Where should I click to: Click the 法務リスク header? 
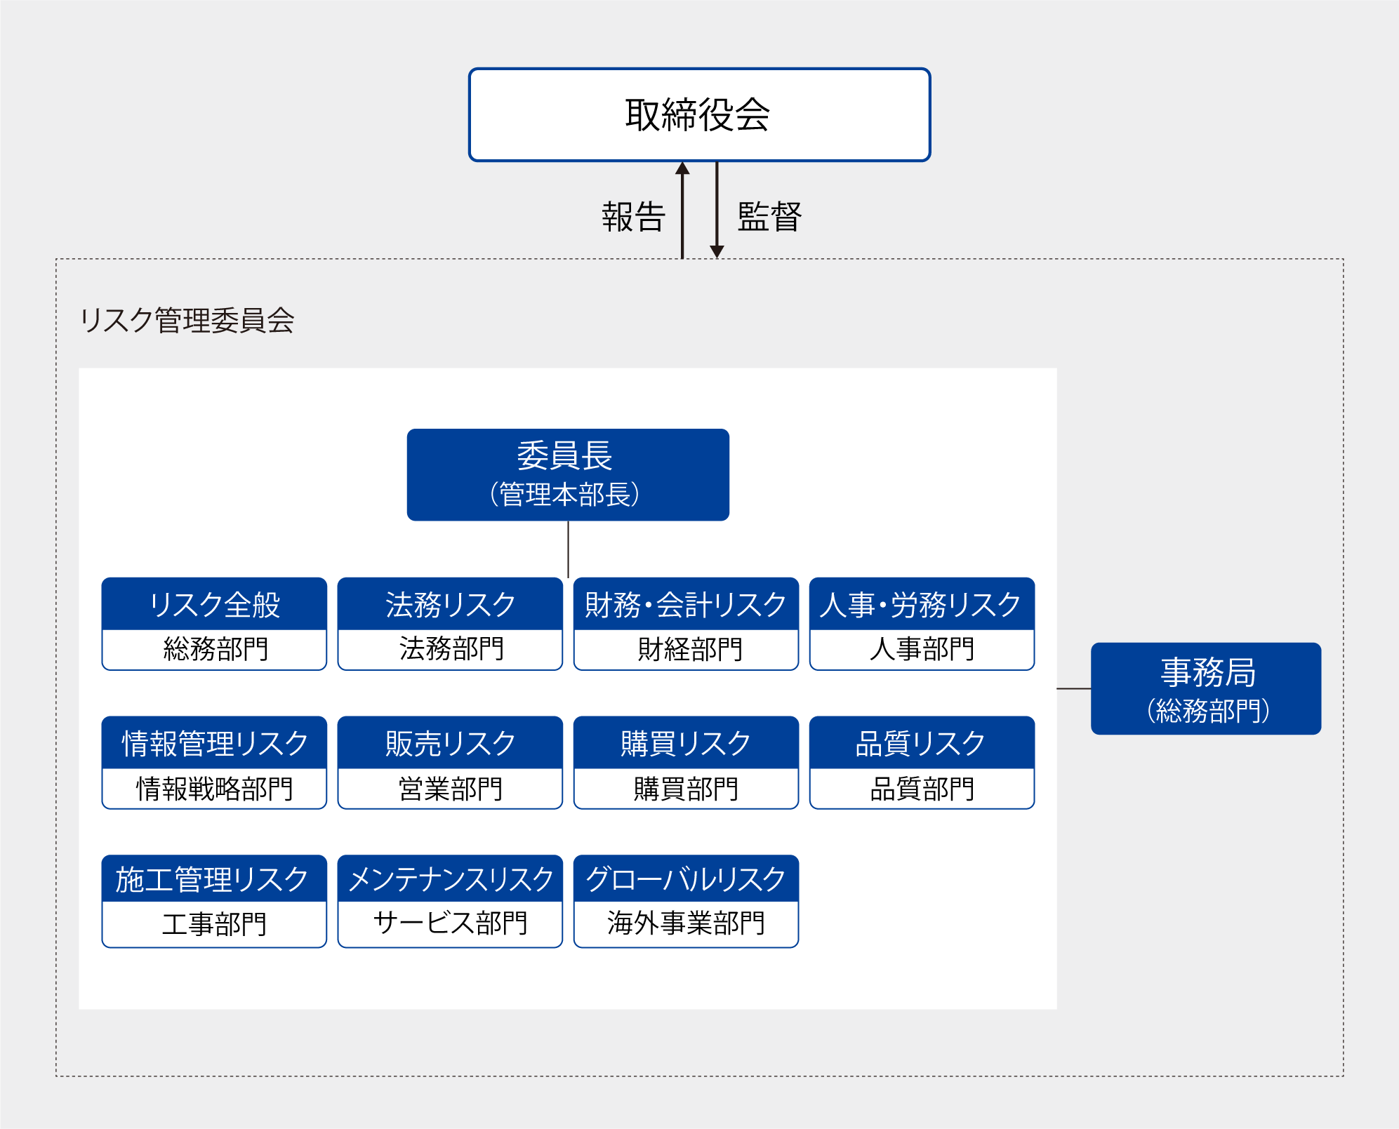tap(450, 604)
